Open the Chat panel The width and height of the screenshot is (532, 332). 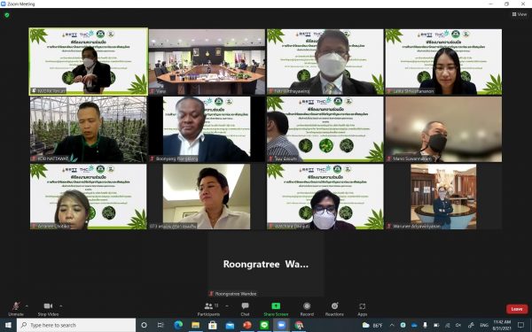click(245, 309)
